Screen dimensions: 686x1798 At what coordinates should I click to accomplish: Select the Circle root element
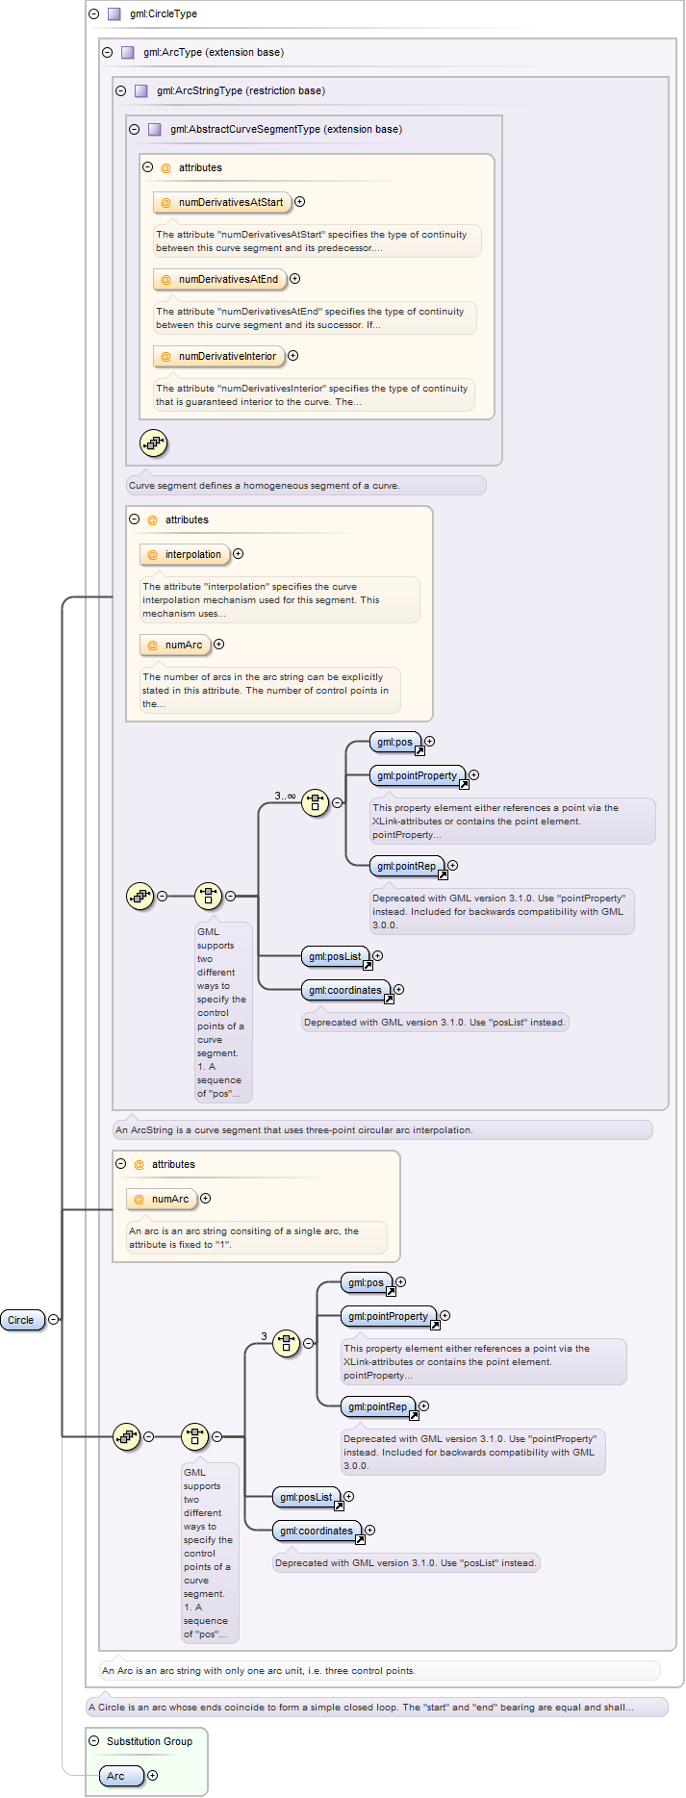point(23,1320)
